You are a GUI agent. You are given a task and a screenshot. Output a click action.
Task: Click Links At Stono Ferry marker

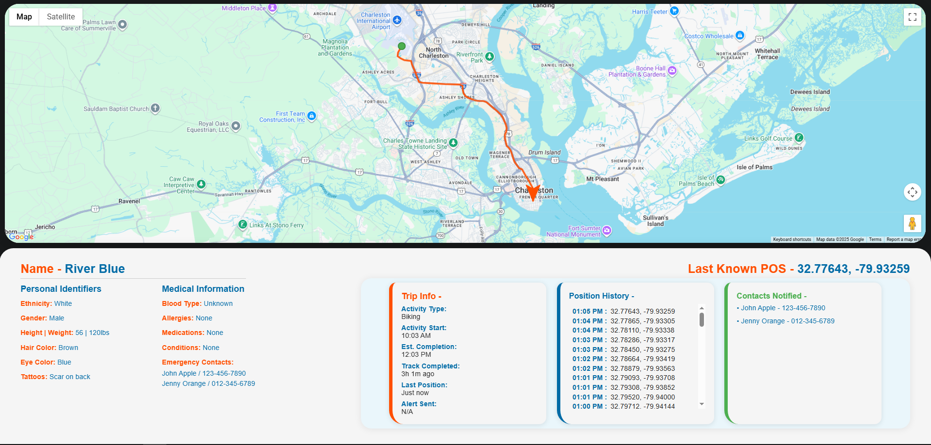click(243, 224)
